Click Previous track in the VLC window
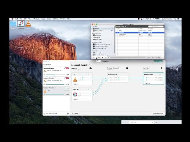The width and height of the screenshot is (190, 142). point(93,57)
